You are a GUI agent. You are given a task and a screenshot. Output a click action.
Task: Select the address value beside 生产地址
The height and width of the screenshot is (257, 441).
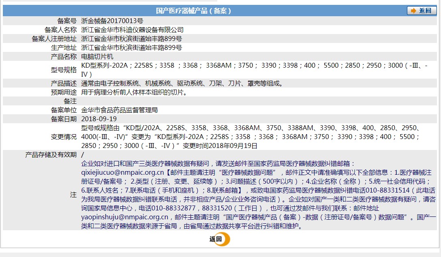[131, 48]
